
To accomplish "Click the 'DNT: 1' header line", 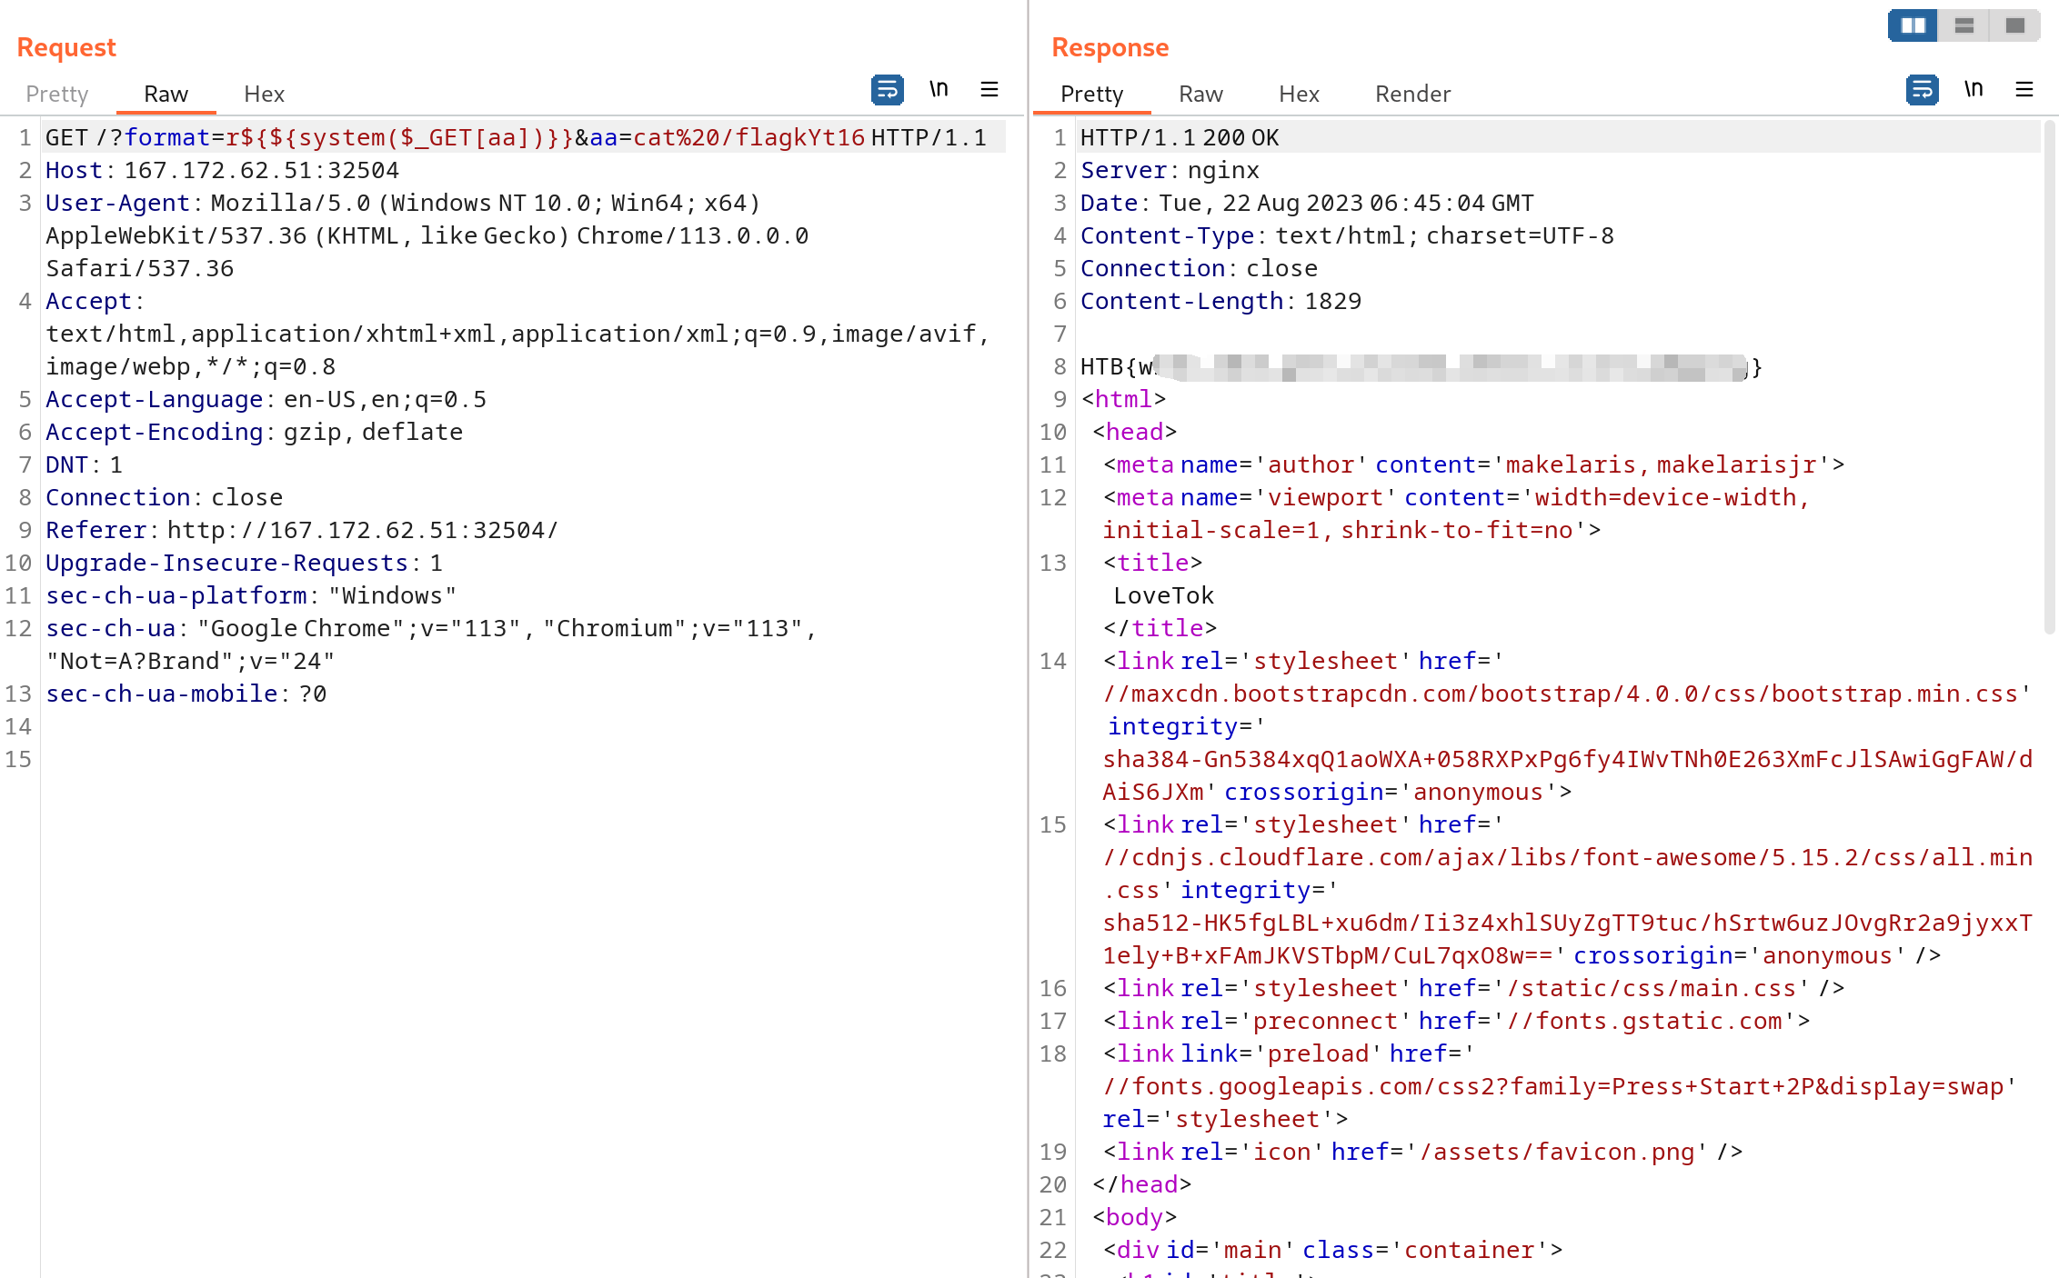I will 84,464.
